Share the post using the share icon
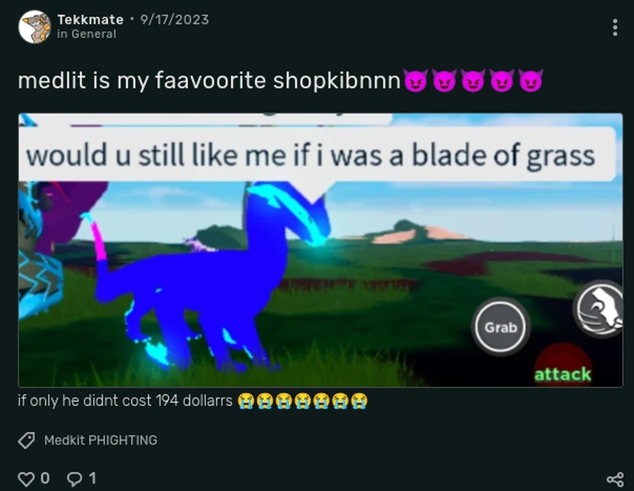The image size is (634, 491). tap(615, 479)
